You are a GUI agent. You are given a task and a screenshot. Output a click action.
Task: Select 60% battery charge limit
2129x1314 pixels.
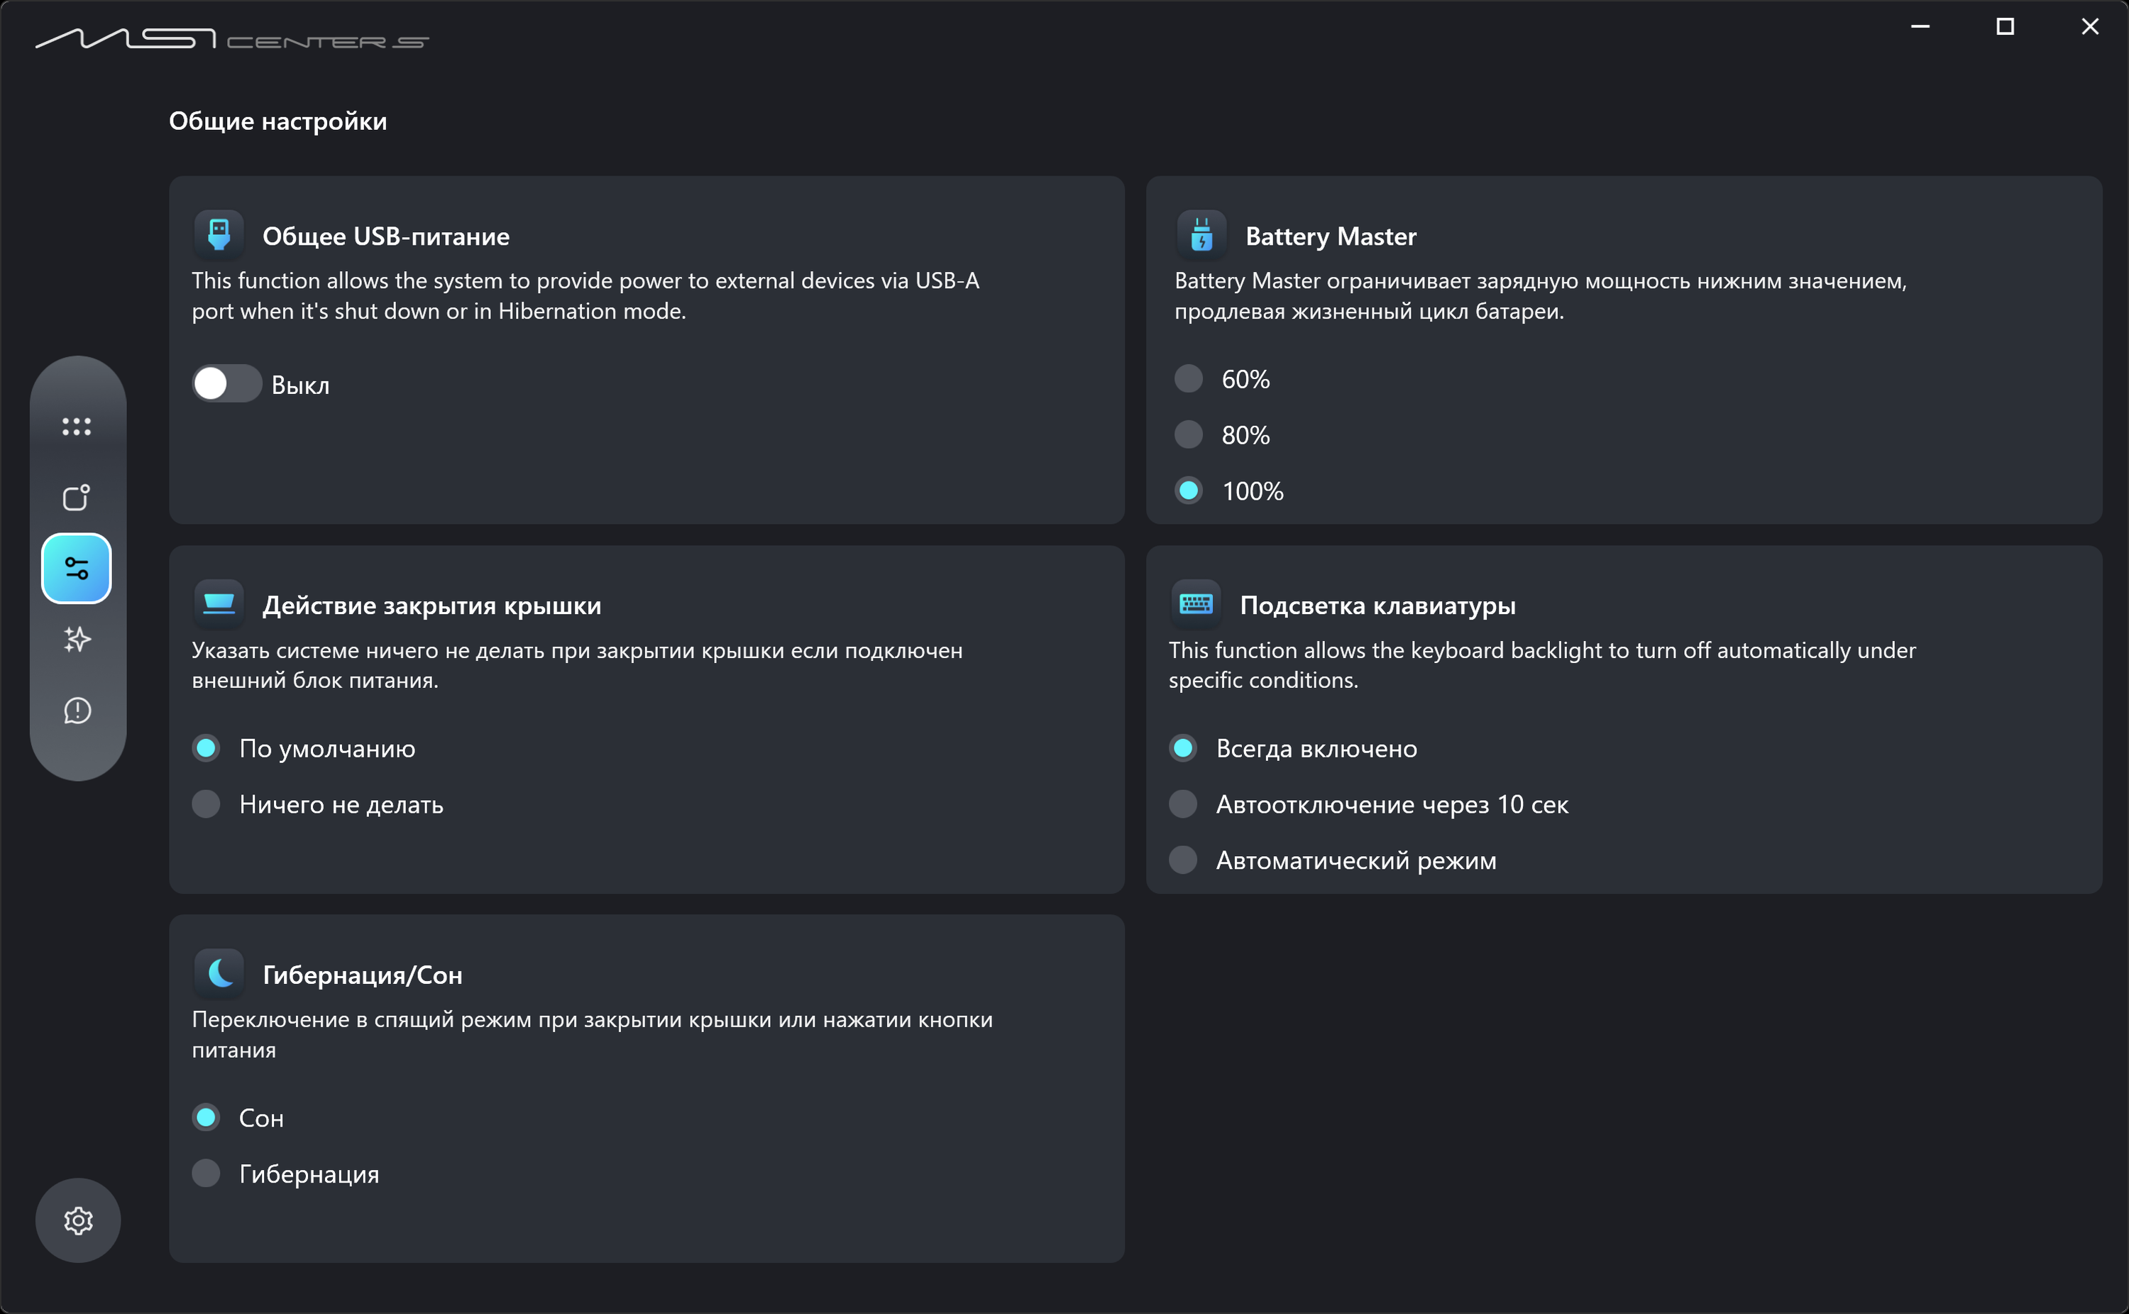point(1188,379)
